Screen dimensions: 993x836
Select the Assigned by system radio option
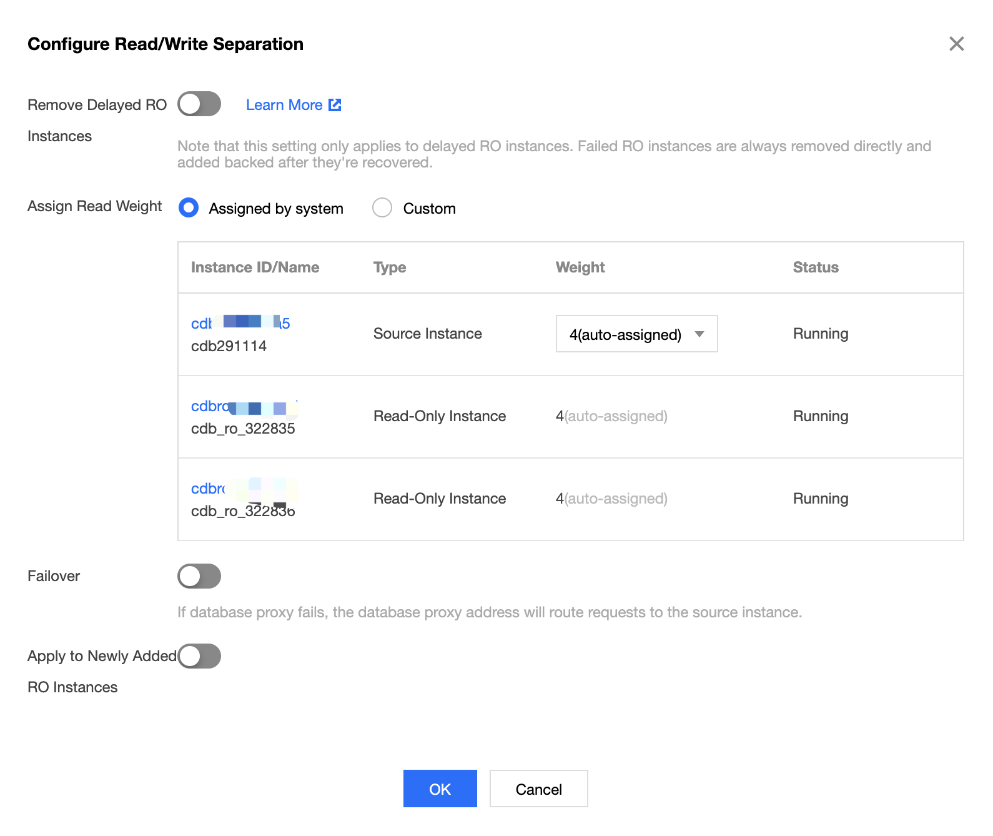point(189,208)
